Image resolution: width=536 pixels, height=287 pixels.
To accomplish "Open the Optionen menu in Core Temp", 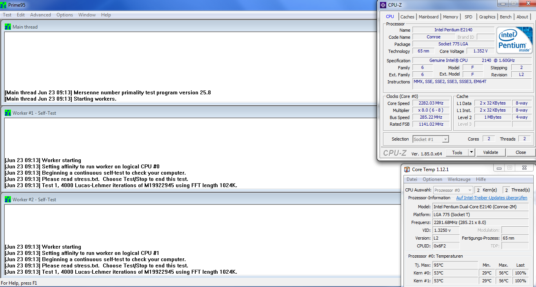I will pyautogui.click(x=432, y=179).
